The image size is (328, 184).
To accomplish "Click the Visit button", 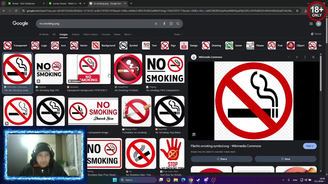I will 310,146.
